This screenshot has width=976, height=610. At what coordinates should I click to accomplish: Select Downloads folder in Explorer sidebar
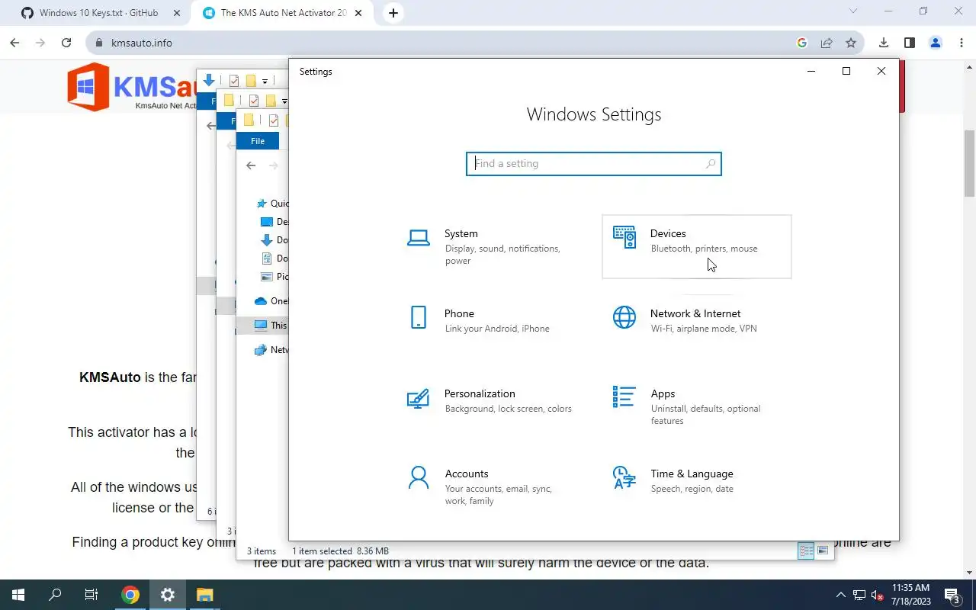tap(274, 240)
